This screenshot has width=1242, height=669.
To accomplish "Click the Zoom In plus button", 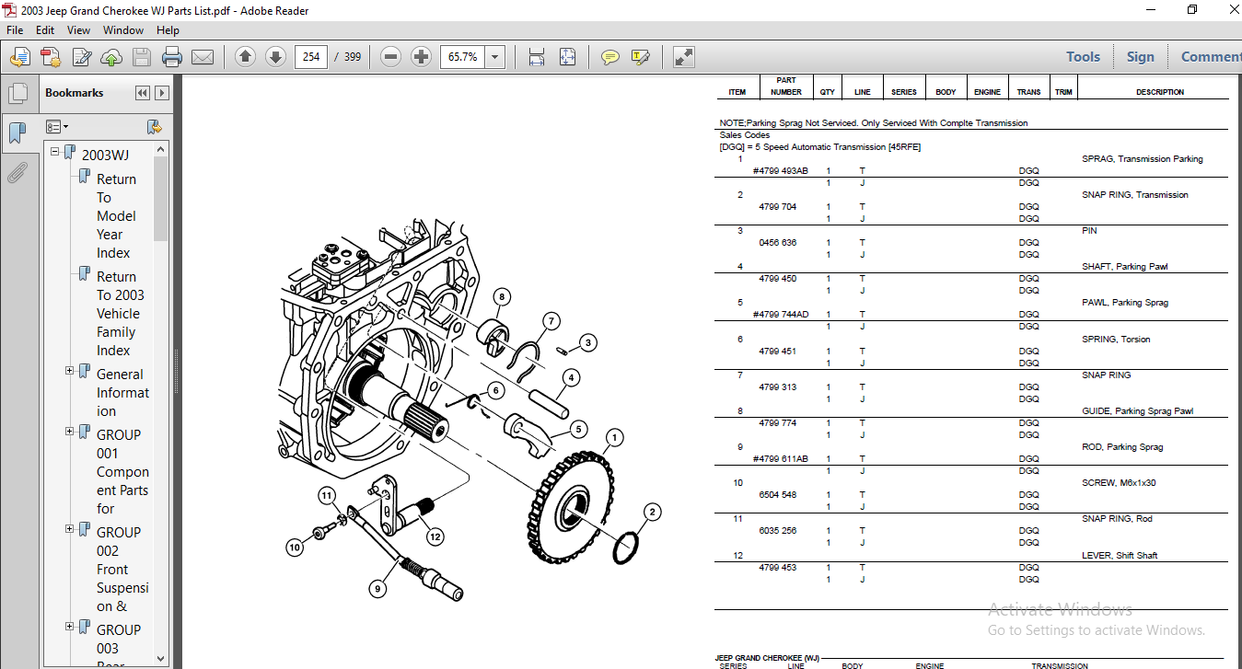I will click(421, 57).
